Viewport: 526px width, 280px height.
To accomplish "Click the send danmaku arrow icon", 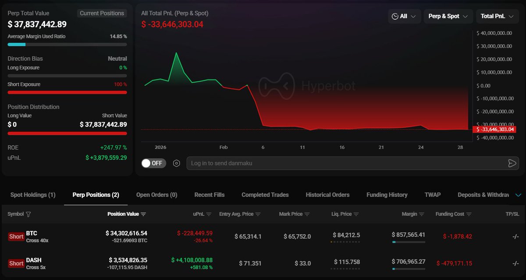I will [x=512, y=163].
